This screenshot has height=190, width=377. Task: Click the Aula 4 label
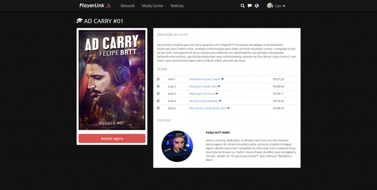pyautogui.click(x=172, y=101)
